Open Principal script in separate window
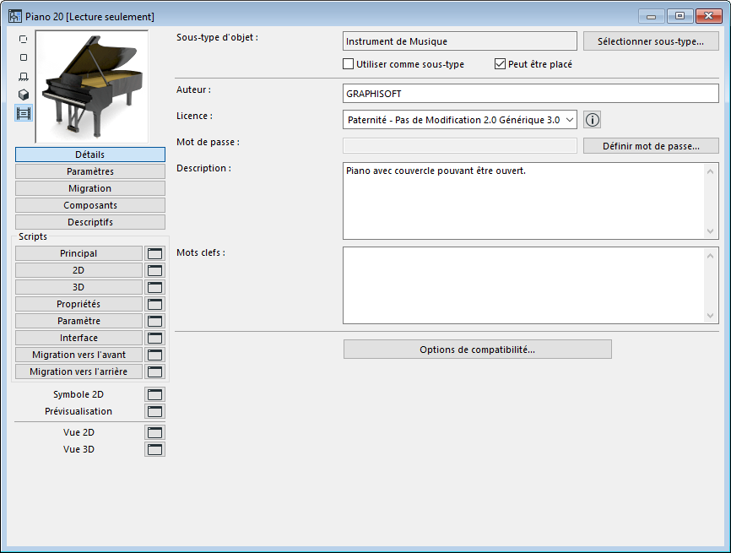Viewport: 731px width, 553px height. click(x=154, y=253)
